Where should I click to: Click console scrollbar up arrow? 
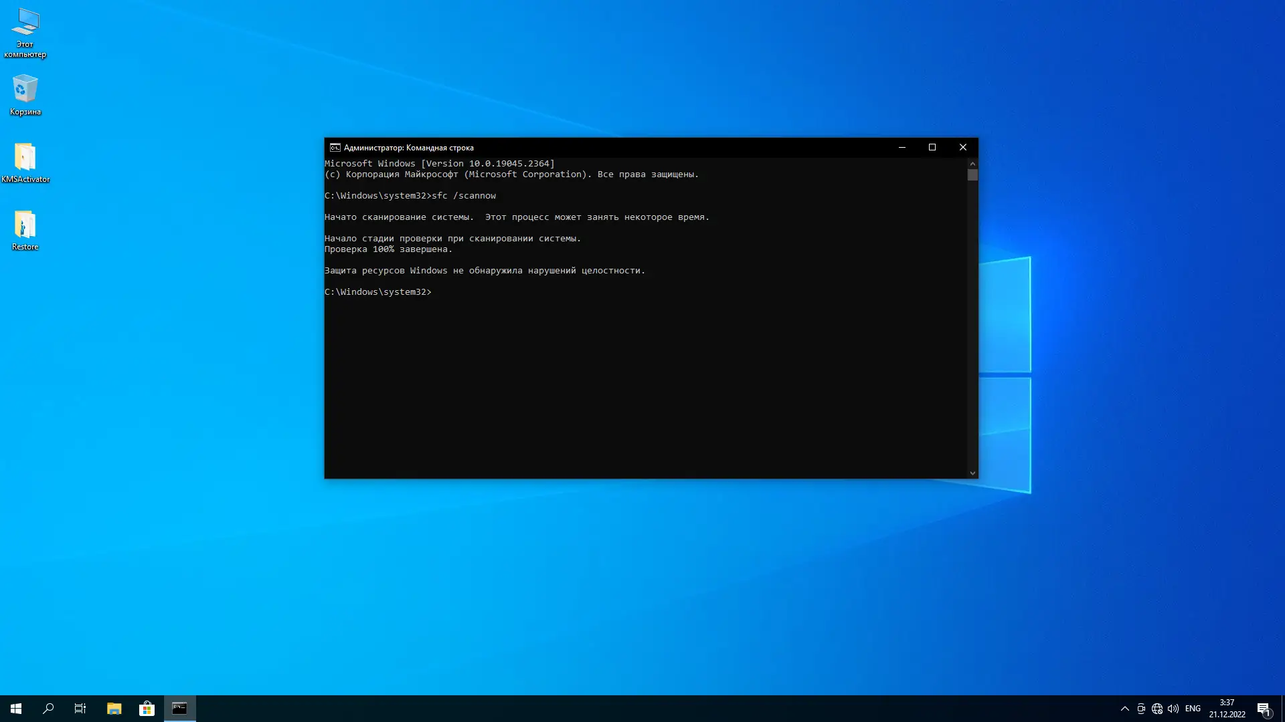(972, 164)
